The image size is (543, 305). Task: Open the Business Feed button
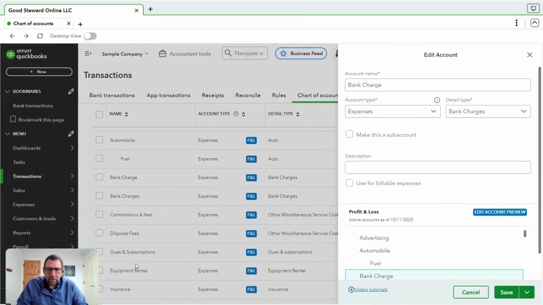(301, 53)
